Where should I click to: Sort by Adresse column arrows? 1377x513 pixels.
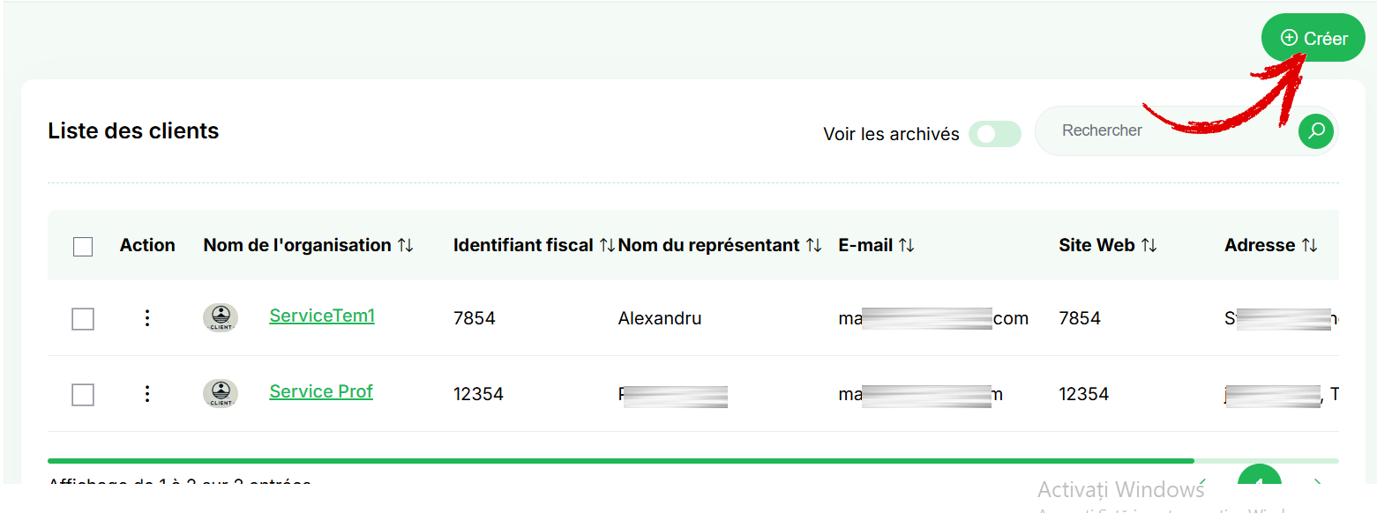1309,245
